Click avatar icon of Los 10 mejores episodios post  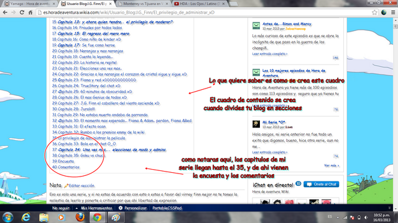click(256, 72)
